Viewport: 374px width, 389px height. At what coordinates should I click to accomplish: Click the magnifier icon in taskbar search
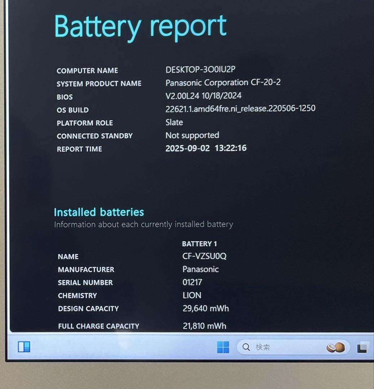click(246, 347)
